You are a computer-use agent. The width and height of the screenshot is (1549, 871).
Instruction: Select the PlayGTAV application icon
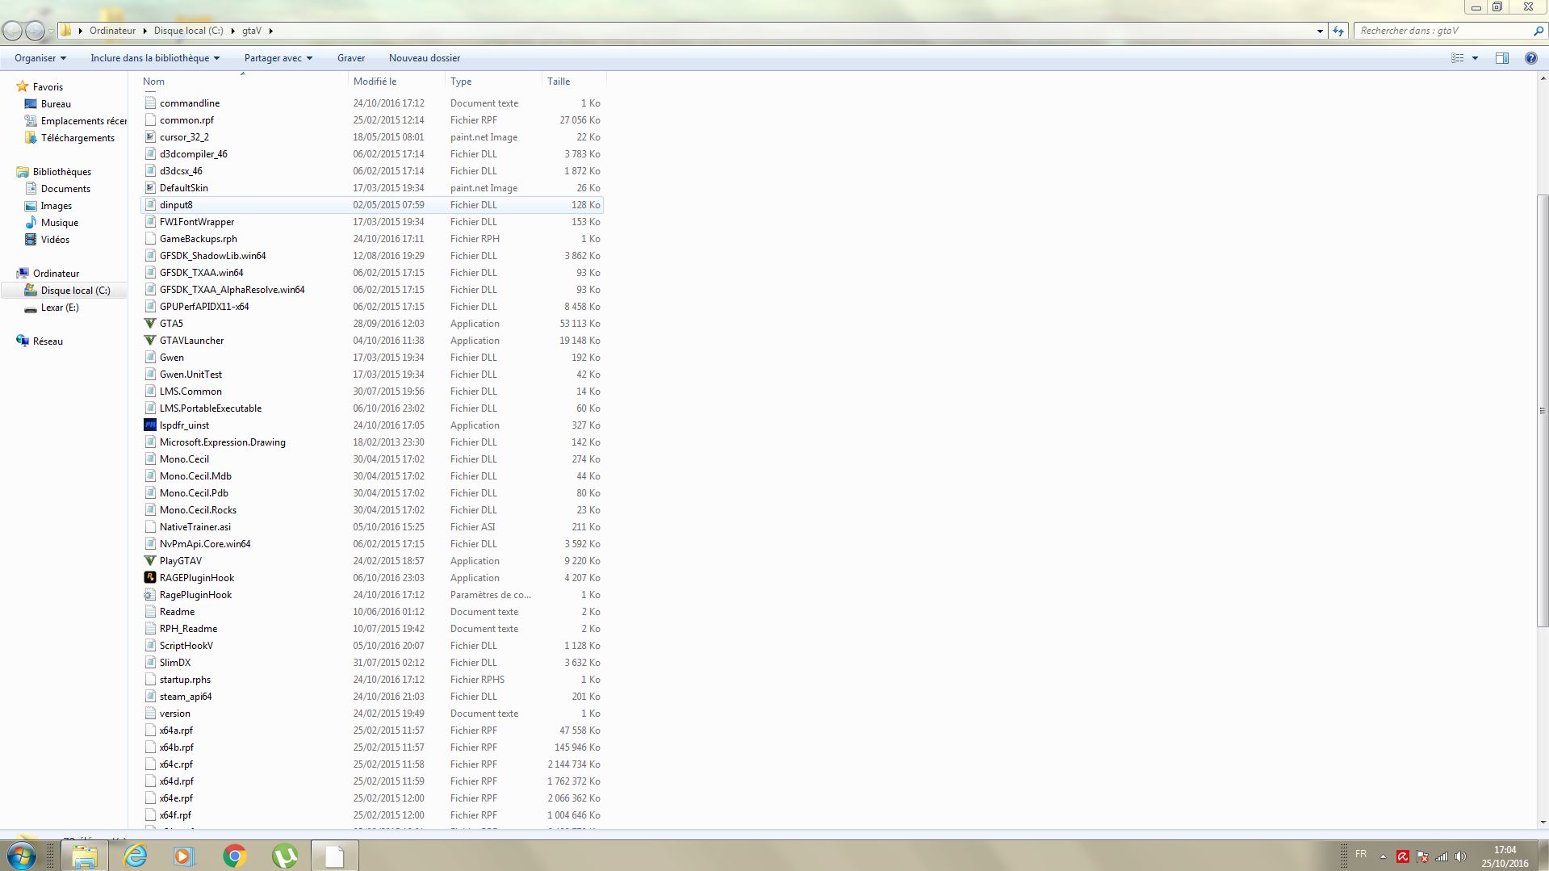(150, 561)
